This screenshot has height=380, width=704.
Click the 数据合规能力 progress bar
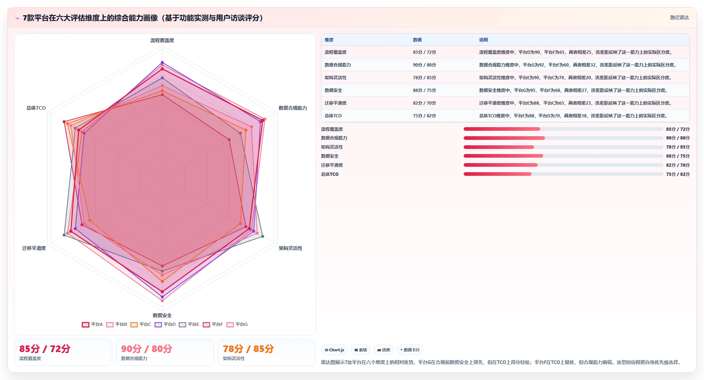point(563,138)
